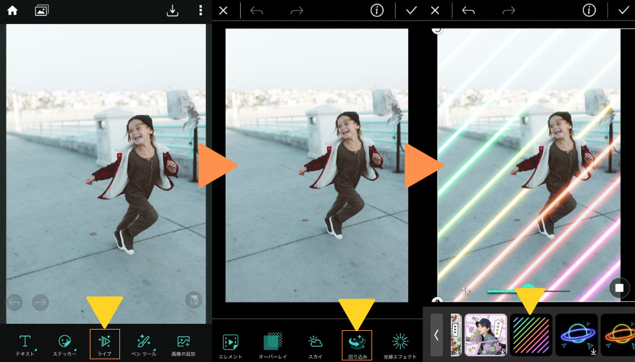Viewport: 635px width, 362px height.
Task: Tap the redo arrow in the right screen
Action: 508,11
